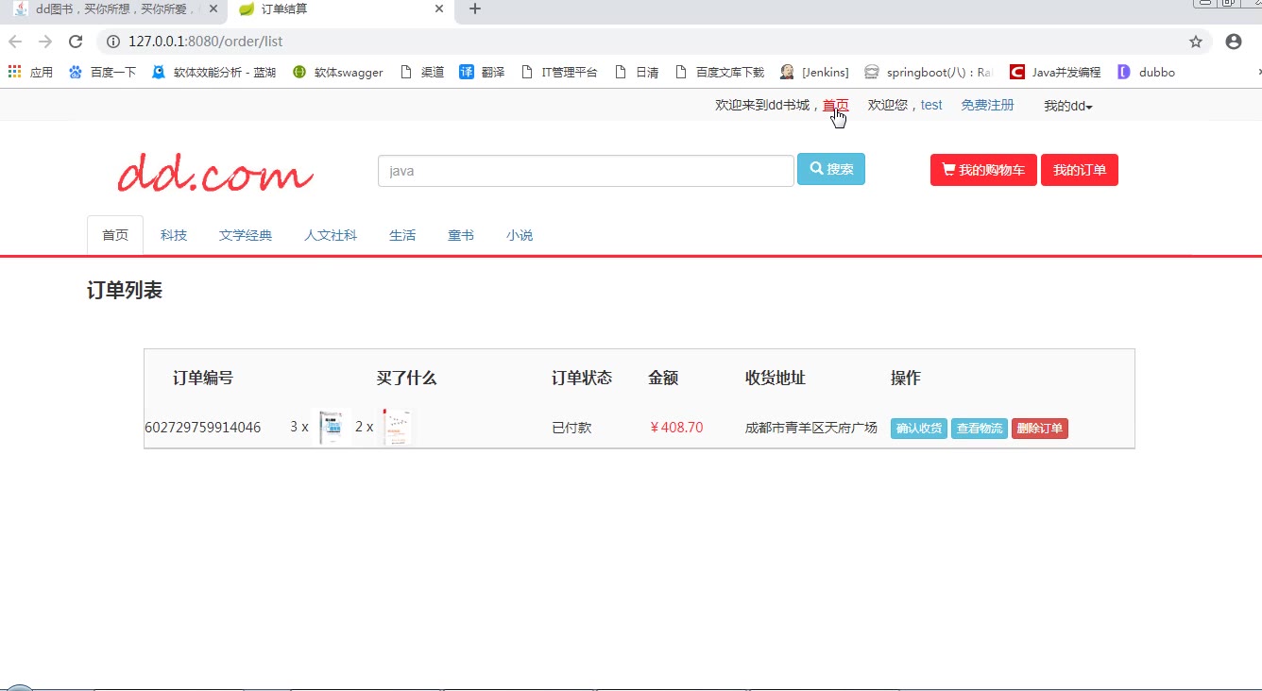Click the search input containing java
Image resolution: width=1262 pixels, height=691 pixels.
click(585, 171)
